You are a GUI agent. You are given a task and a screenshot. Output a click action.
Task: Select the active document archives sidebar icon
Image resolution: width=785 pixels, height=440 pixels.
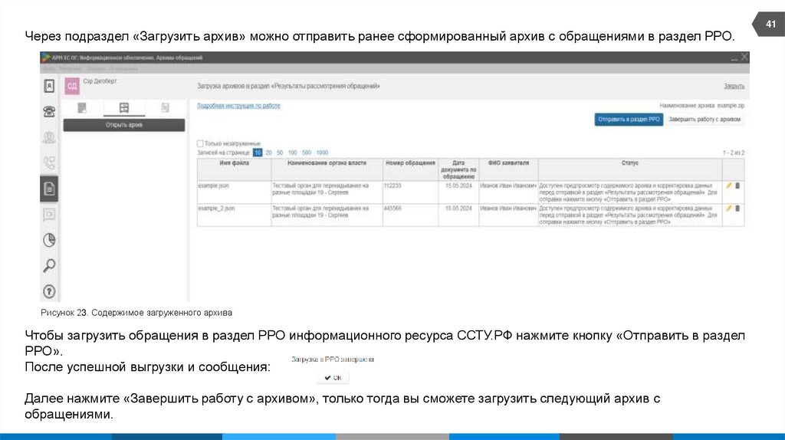click(x=49, y=189)
